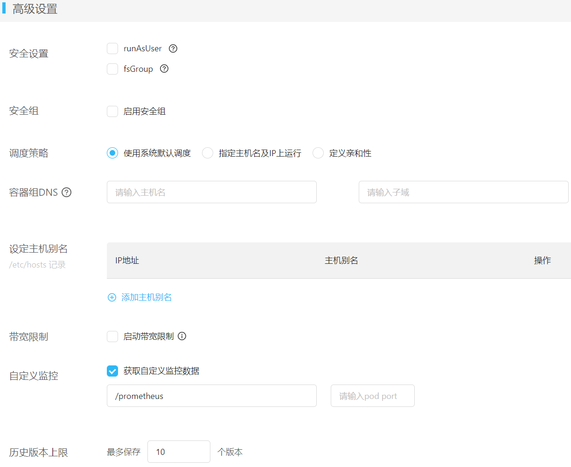Click the IP地址 column header
The height and width of the screenshot is (467, 571).
tap(127, 261)
